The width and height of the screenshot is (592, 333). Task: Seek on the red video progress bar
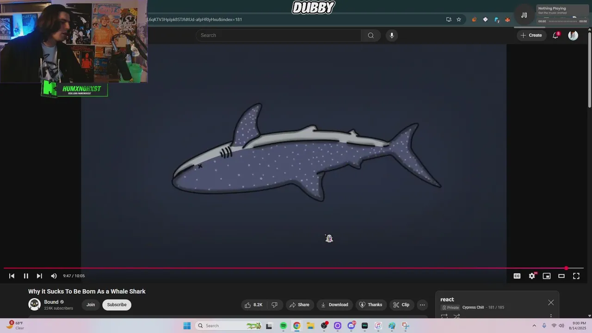pyautogui.click(x=293, y=268)
